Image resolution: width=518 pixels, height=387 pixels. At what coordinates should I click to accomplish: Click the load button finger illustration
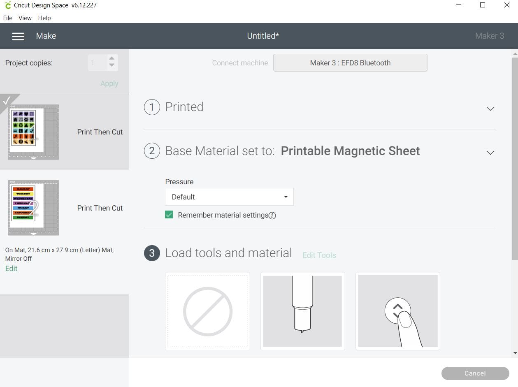[397, 311]
